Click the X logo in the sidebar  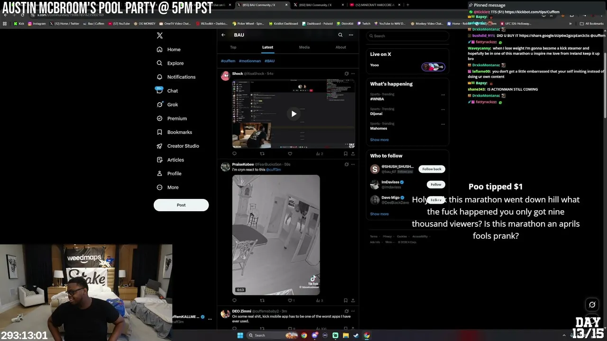(160, 36)
